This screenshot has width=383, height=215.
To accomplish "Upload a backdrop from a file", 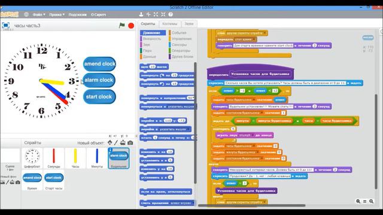I will point(12,182).
